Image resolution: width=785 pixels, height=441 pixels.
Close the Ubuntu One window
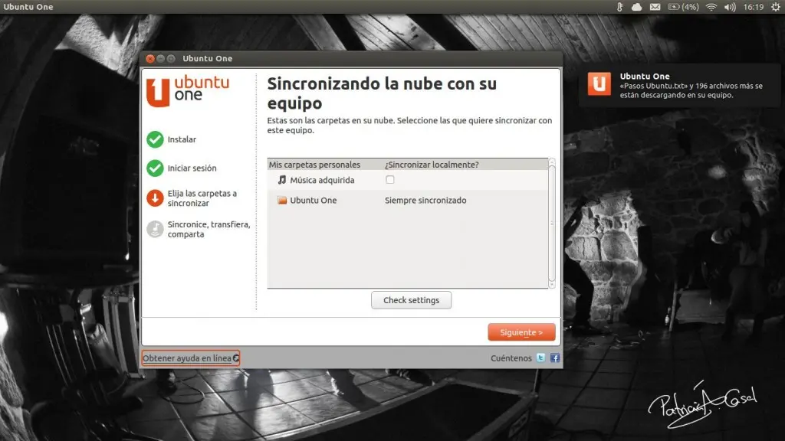pos(150,58)
